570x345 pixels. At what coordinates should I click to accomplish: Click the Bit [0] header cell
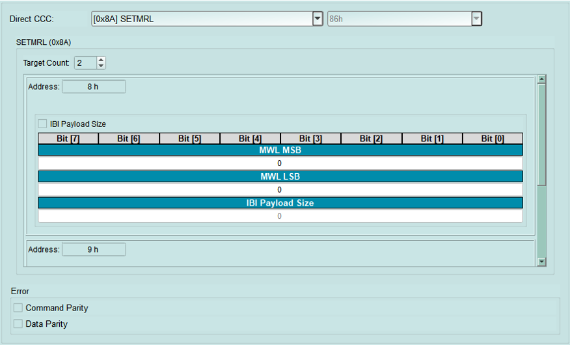[x=493, y=139]
